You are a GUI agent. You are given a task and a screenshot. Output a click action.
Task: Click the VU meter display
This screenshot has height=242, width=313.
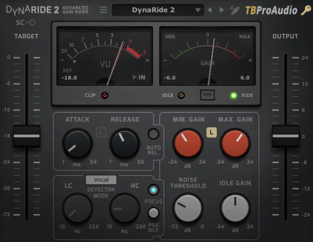tap(105, 56)
